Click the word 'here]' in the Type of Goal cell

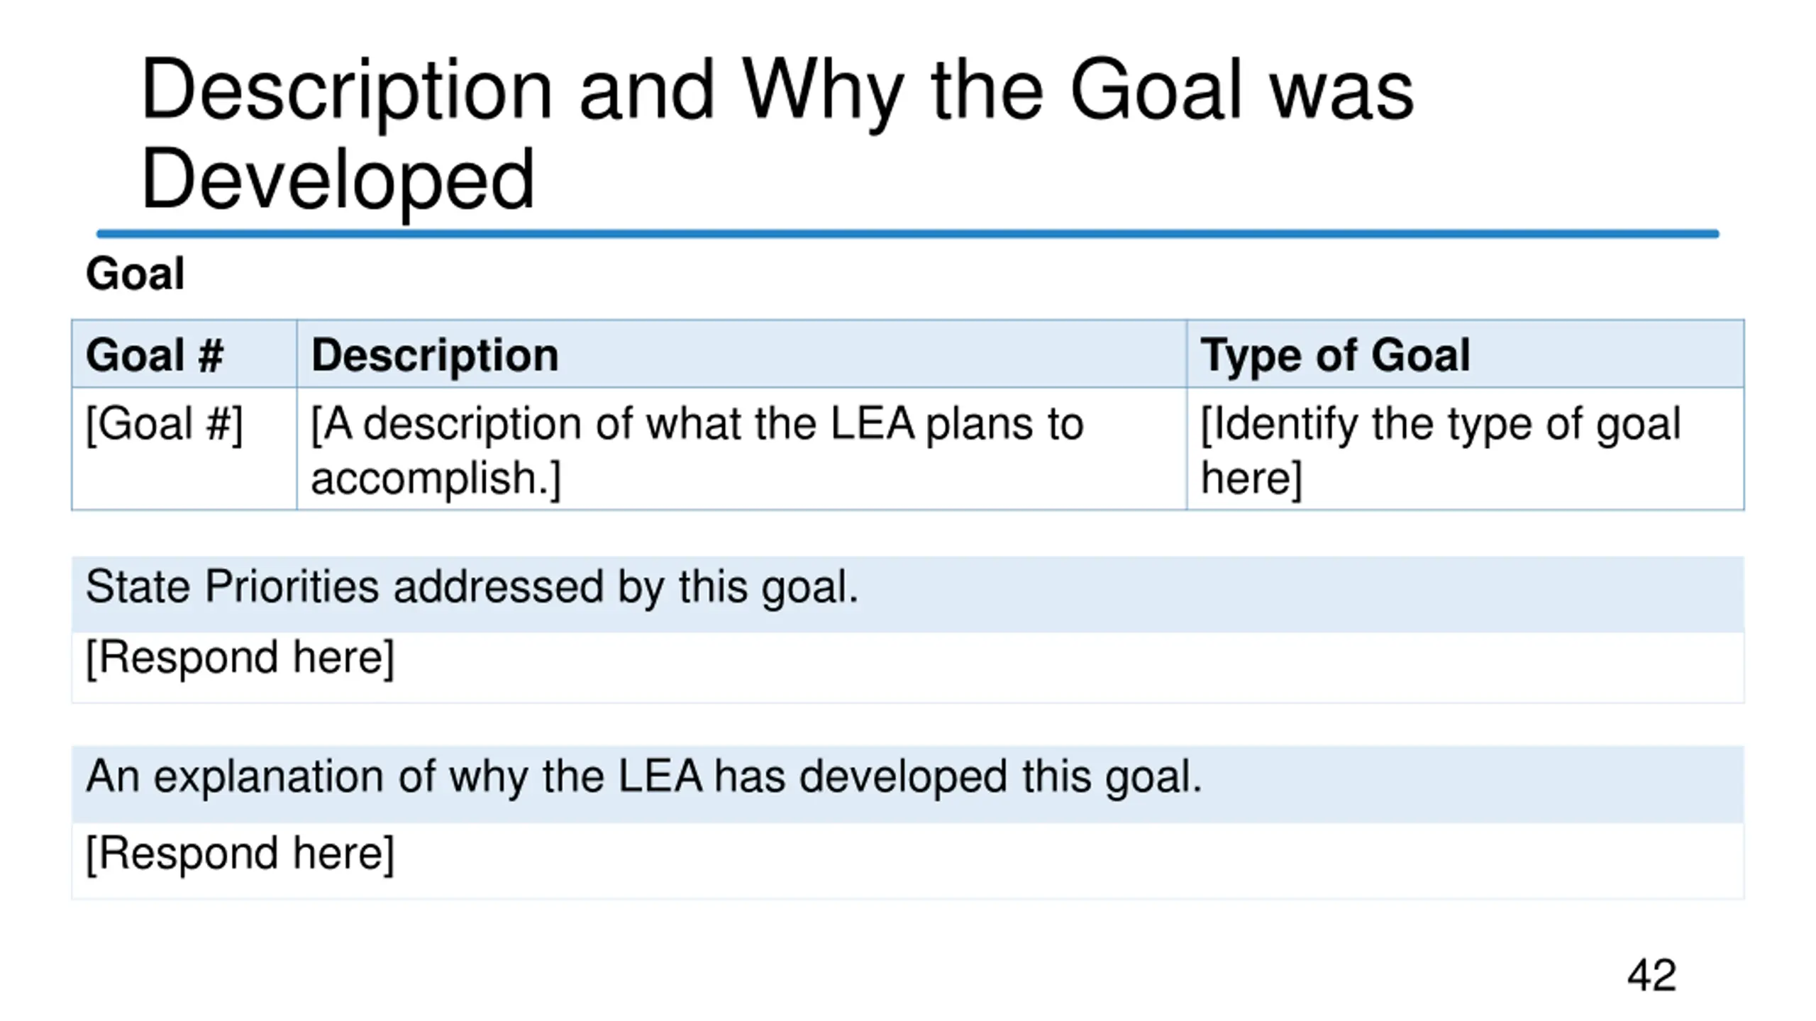point(1252,479)
